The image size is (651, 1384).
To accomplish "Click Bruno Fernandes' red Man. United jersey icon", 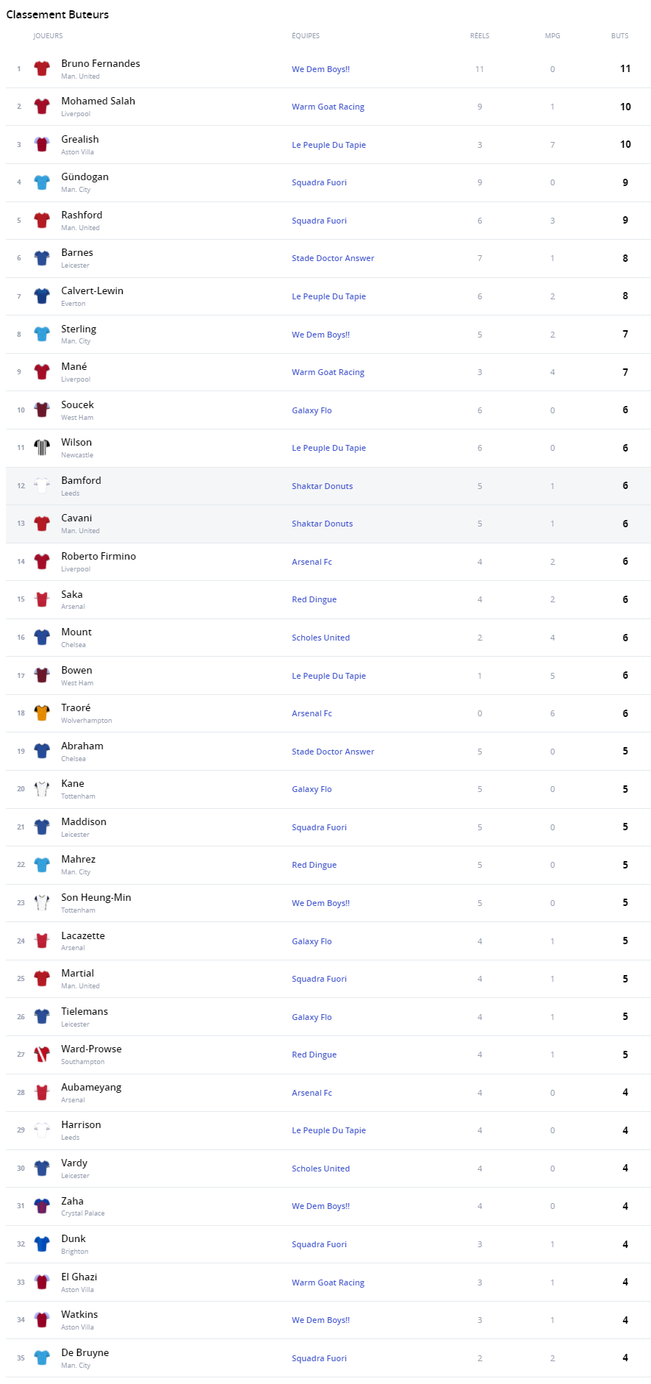I will tap(42, 69).
